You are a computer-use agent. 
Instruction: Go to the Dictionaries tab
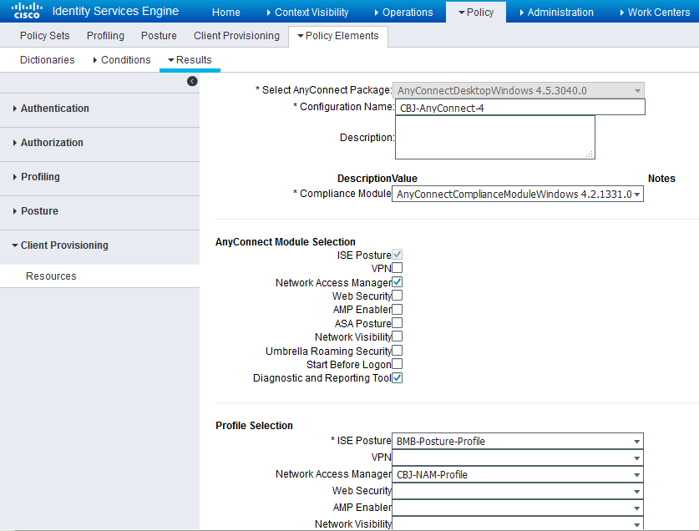pyautogui.click(x=47, y=59)
